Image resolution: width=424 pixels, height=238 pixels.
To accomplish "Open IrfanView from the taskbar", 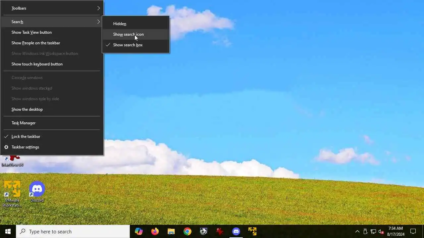I will point(220,231).
